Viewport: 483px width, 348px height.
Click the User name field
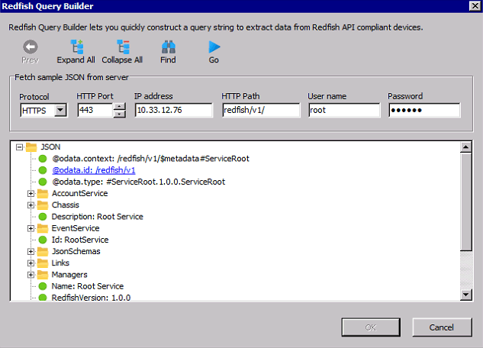(344, 110)
